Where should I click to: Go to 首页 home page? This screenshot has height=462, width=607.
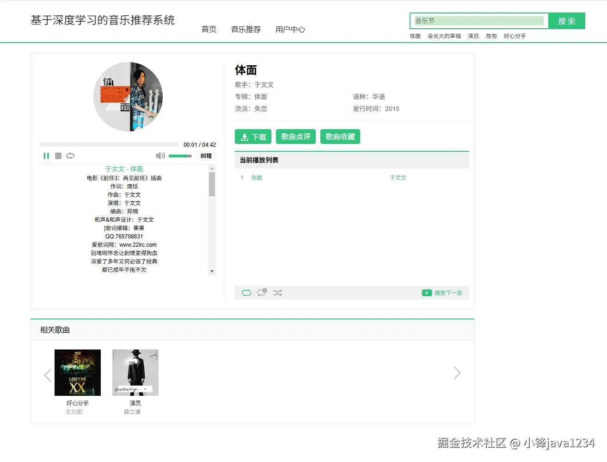pos(209,29)
